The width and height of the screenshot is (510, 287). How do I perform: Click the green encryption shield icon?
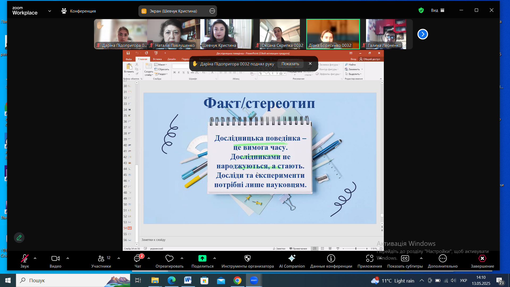(421, 10)
